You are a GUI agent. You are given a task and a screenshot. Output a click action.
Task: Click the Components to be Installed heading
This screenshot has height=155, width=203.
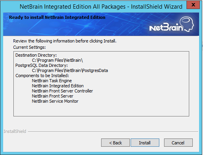[x=42, y=76]
